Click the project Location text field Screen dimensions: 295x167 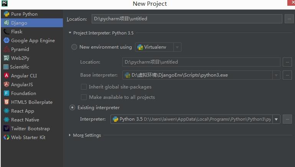point(187,19)
